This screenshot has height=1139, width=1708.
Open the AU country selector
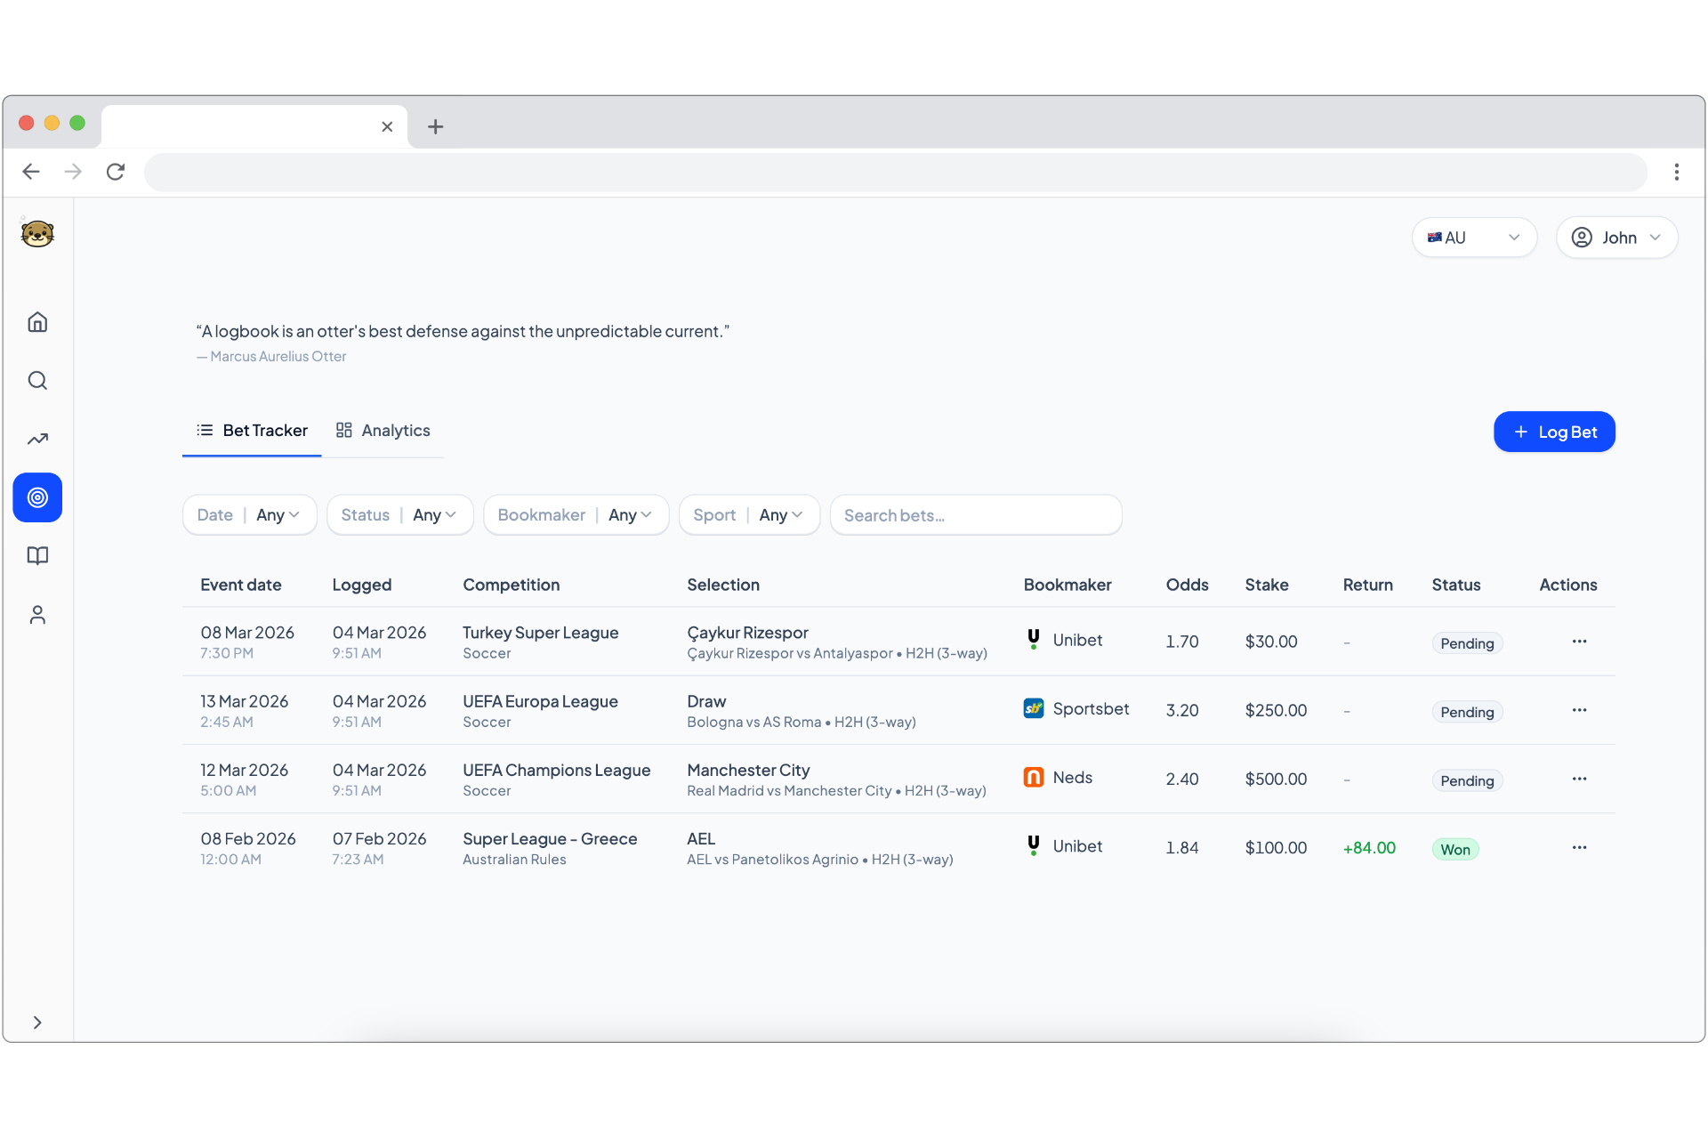coord(1473,237)
